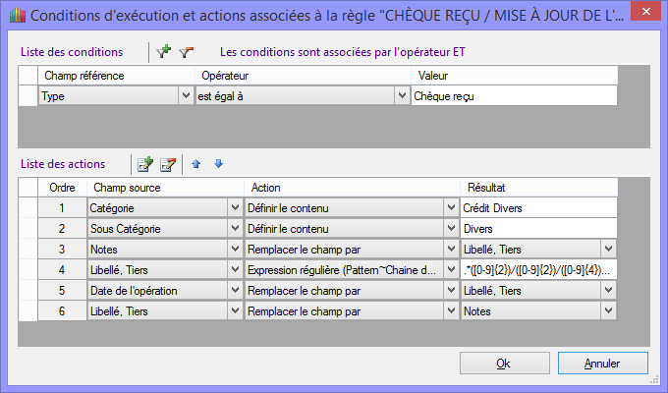Edit the 'Chèque reçu' value field
668x393 pixels.
pos(513,96)
